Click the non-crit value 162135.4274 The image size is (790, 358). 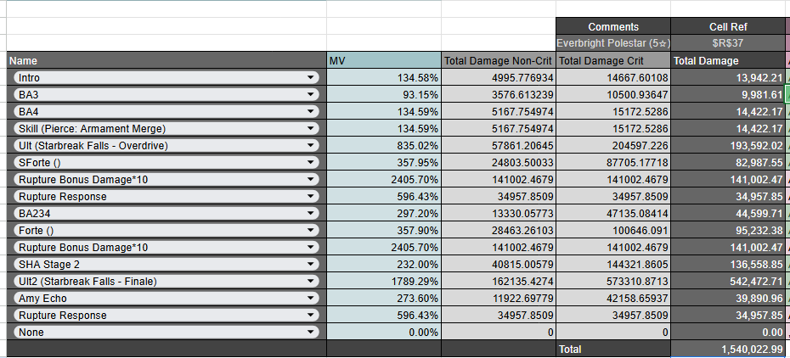tap(499, 282)
